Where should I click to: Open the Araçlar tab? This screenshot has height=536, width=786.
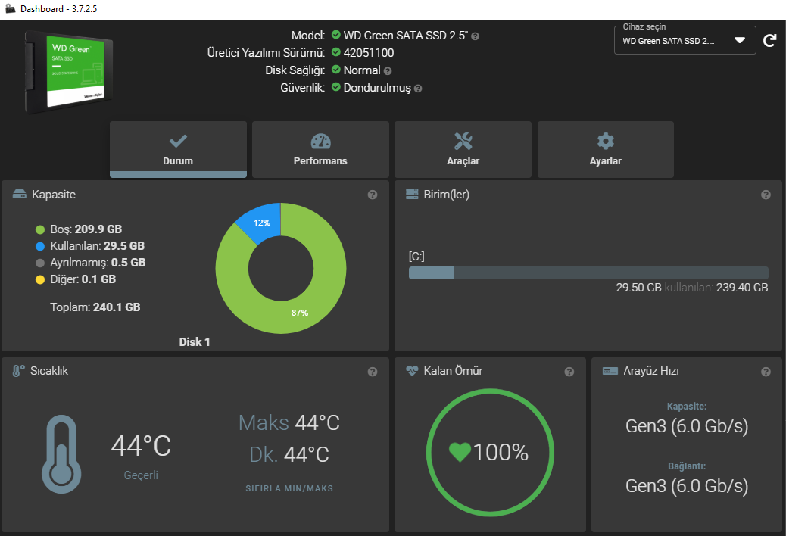pyautogui.click(x=463, y=149)
